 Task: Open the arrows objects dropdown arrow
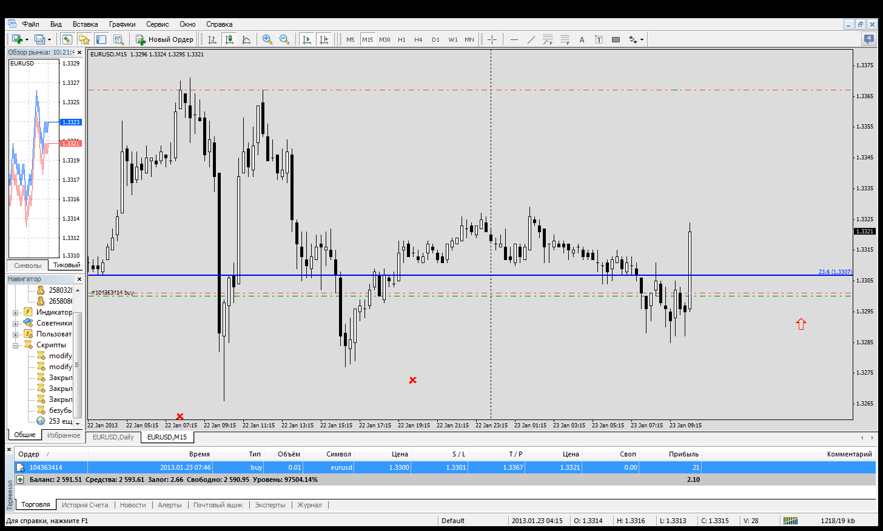click(x=642, y=40)
